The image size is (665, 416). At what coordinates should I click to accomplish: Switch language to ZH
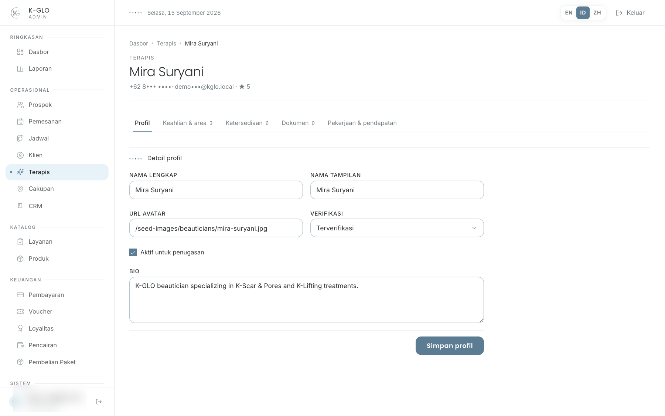click(x=597, y=13)
